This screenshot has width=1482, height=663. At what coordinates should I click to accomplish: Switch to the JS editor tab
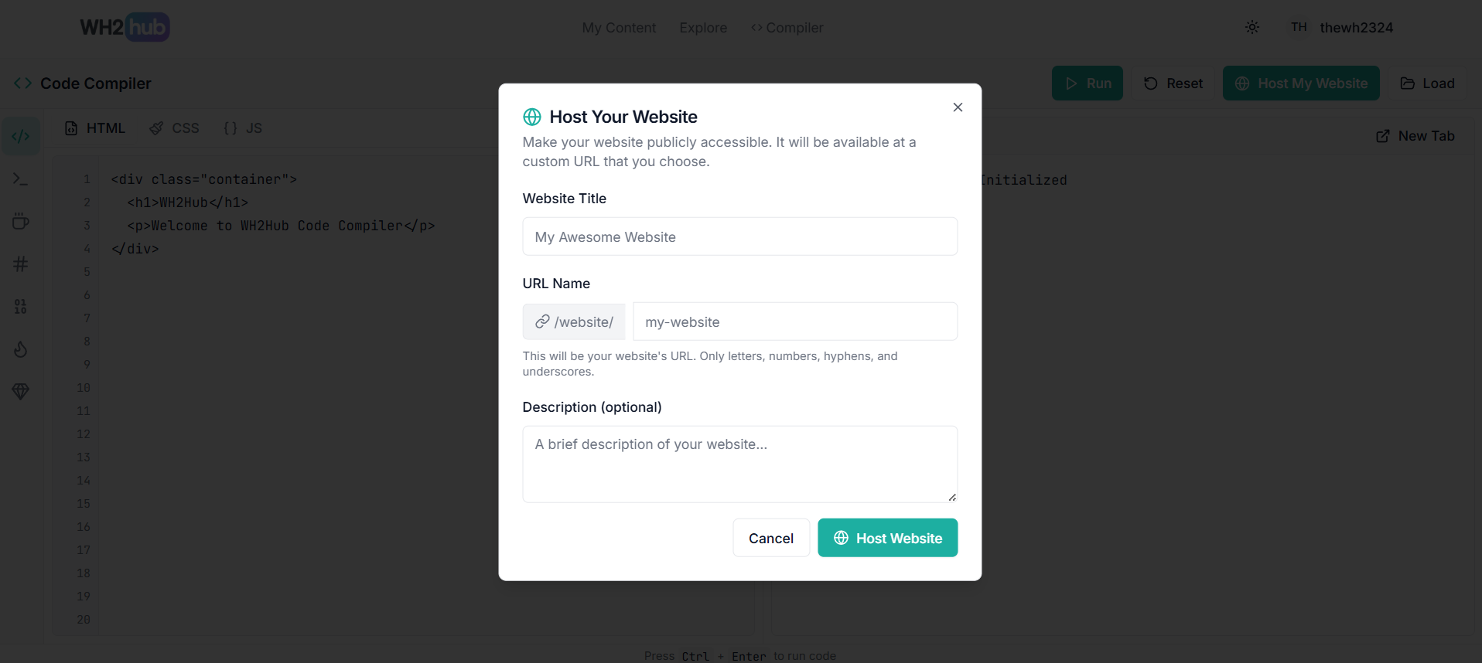[243, 128]
